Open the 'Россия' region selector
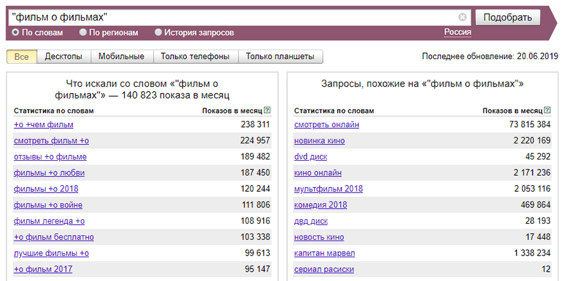562x281 pixels. tap(458, 32)
